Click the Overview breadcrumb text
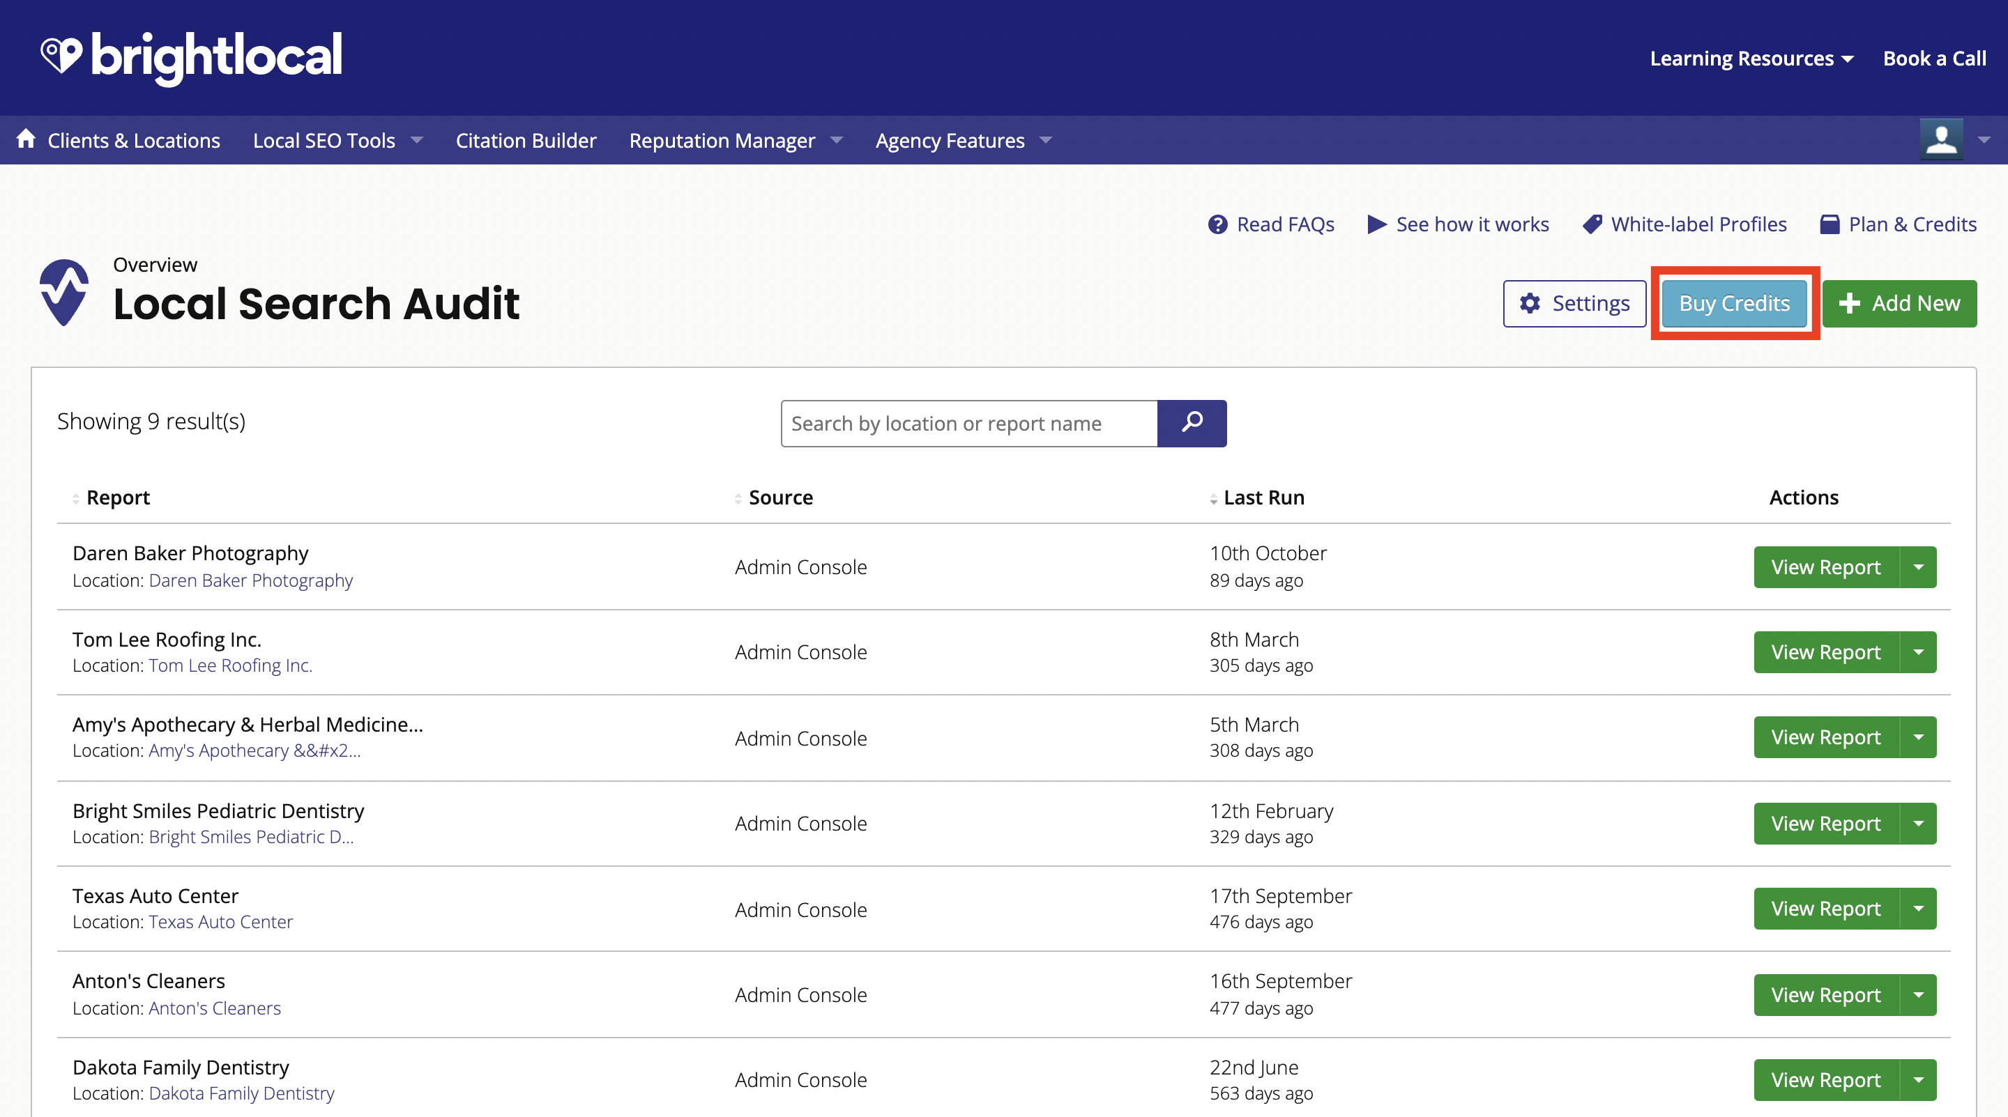The image size is (2008, 1117). pyautogui.click(x=155, y=265)
